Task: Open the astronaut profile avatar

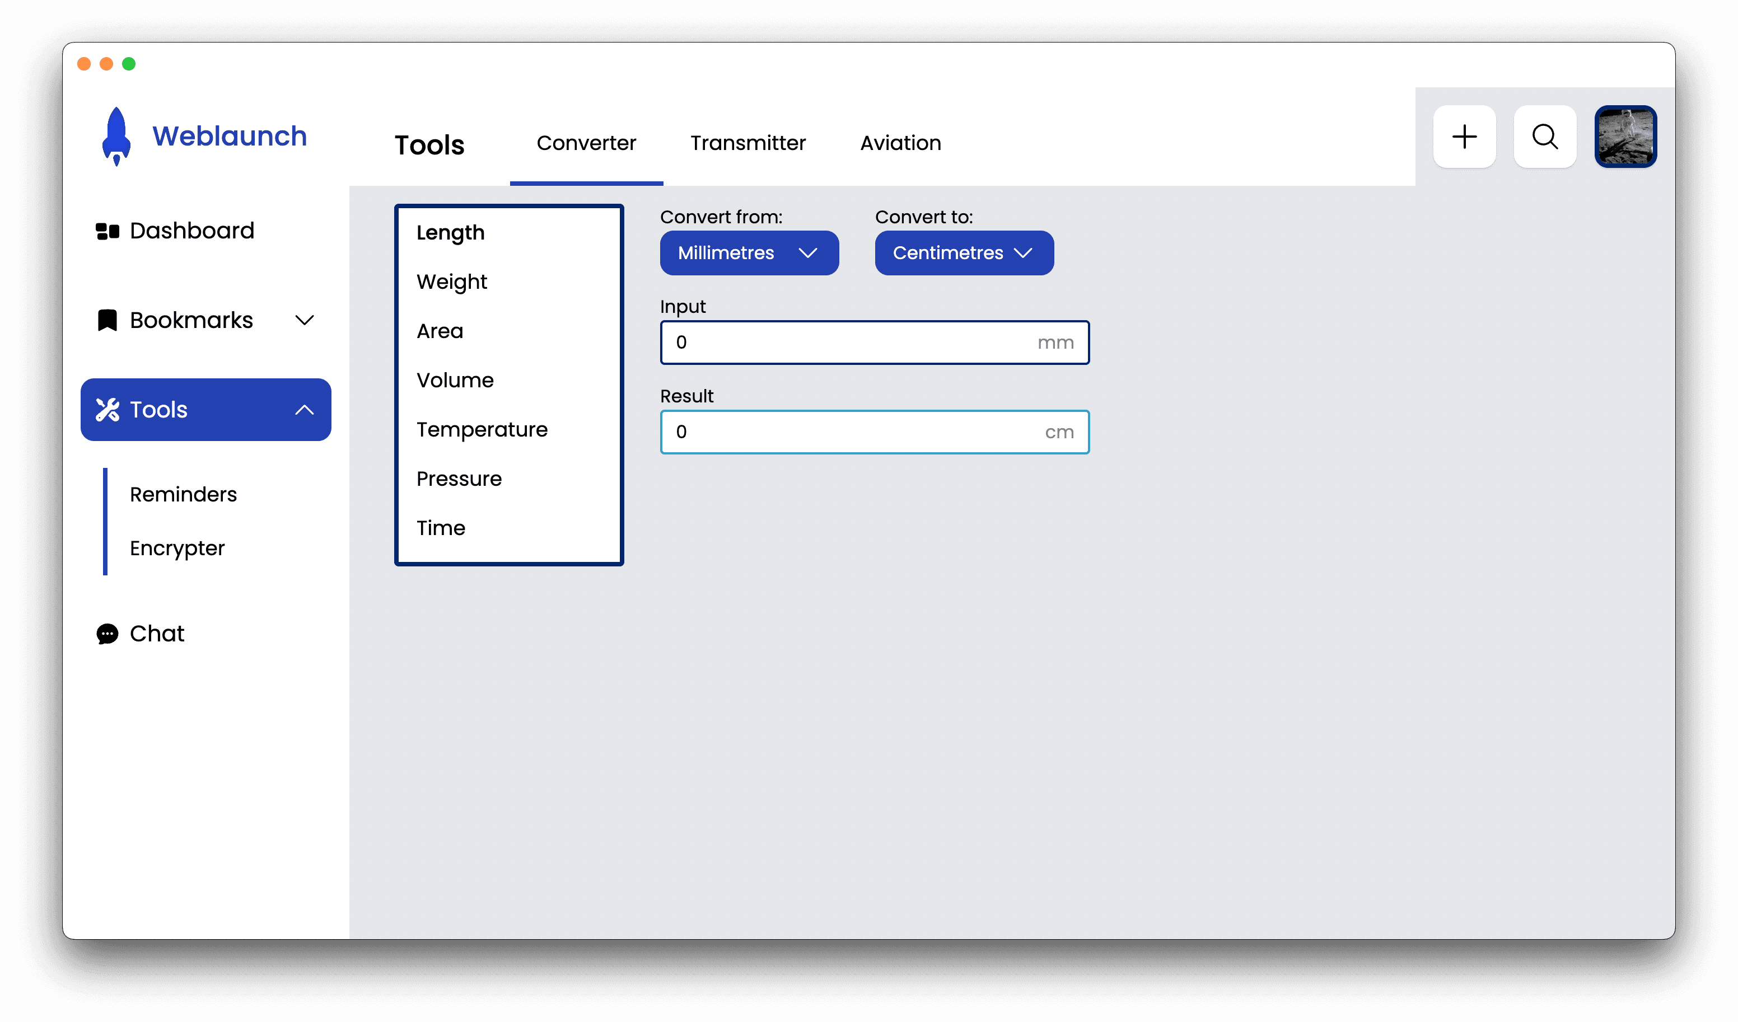Action: pyautogui.click(x=1625, y=137)
